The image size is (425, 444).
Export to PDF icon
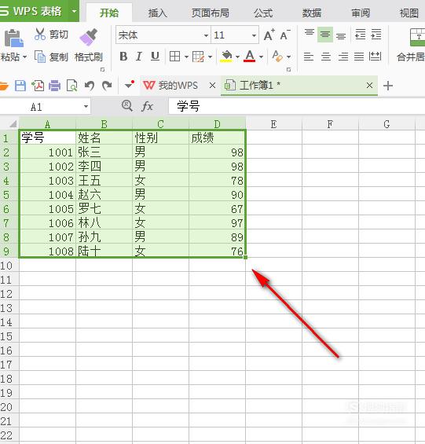pyautogui.click(x=38, y=85)
